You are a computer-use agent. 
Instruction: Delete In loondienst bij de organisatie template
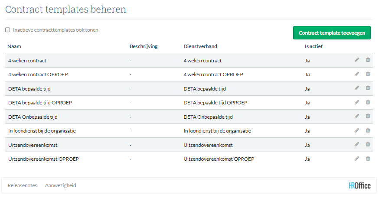click(368, 130)
